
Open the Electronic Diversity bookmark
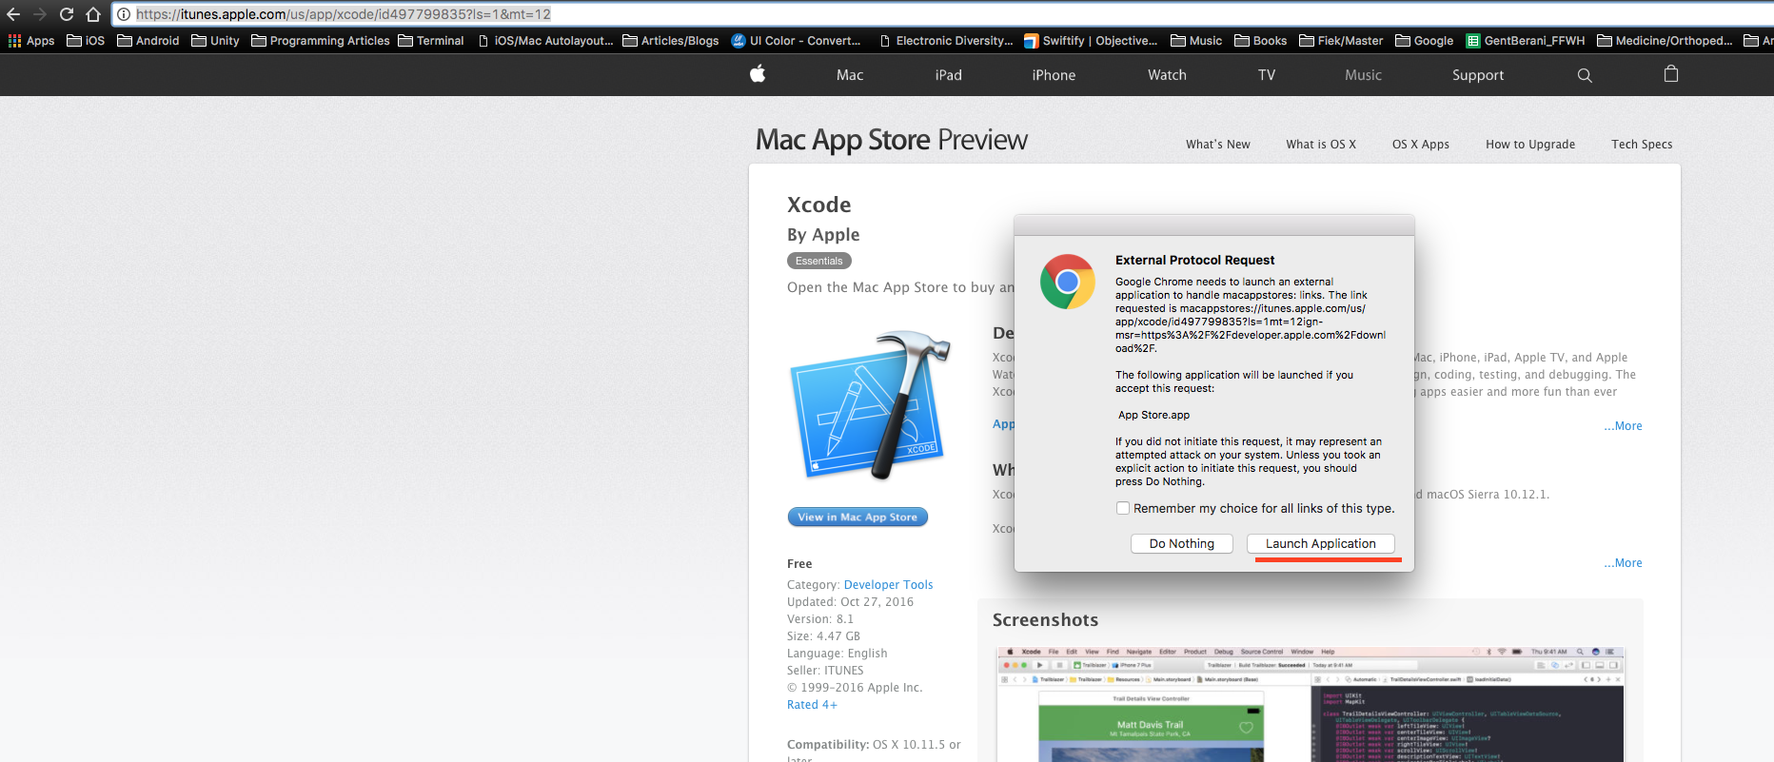[x=946, y=41]
